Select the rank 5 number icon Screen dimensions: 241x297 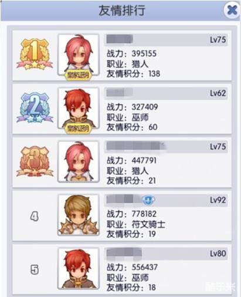(x=35, y=270)
